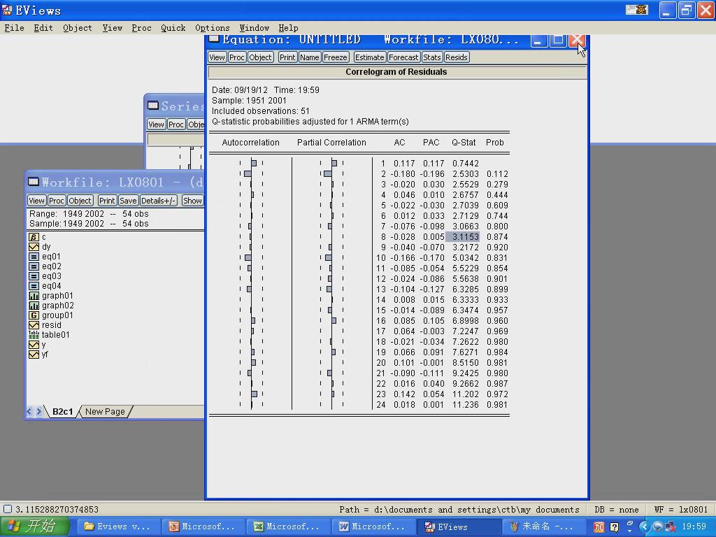The image size is (716, 537).
Task: Click View button in Series window
Action: pos(156,124)
